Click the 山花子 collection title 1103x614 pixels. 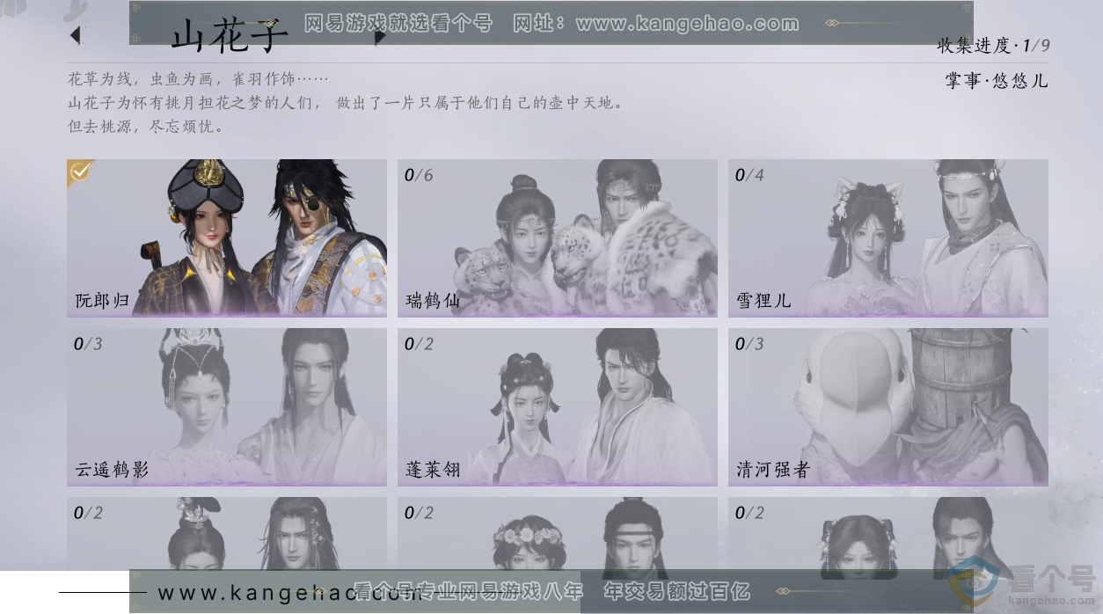click(230, 36)
